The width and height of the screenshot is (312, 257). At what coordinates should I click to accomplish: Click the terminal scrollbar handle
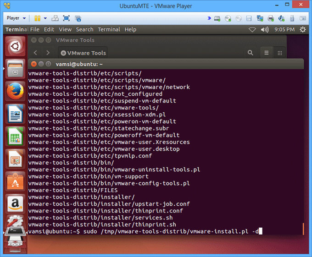coord(303,229)
